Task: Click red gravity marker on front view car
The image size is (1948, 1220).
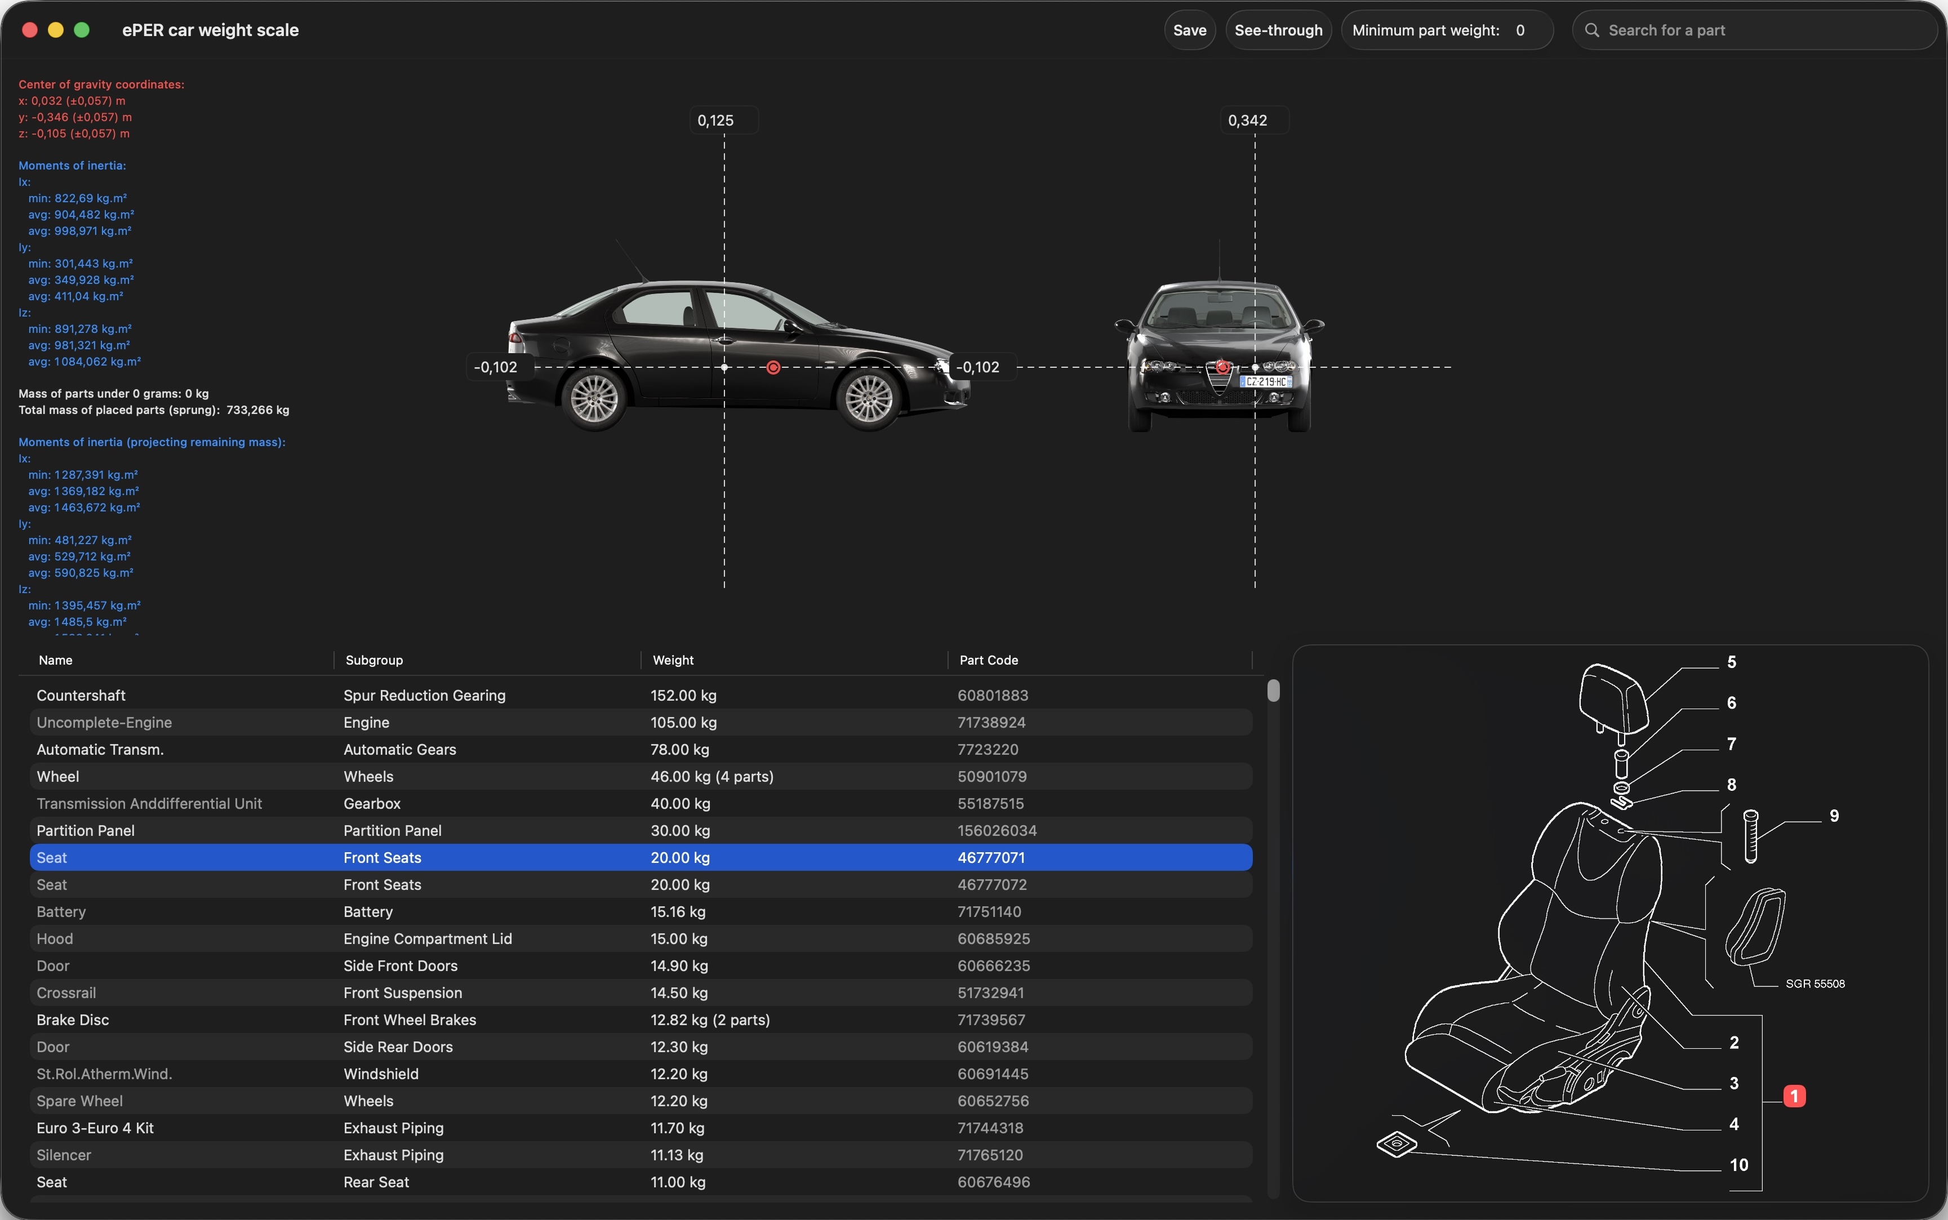Action: coord(1222,367)
